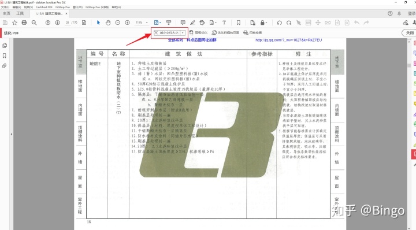Click the magnifier search icon in toolbar
This screenshot has height=230, width=416.
tap(34, 23)
